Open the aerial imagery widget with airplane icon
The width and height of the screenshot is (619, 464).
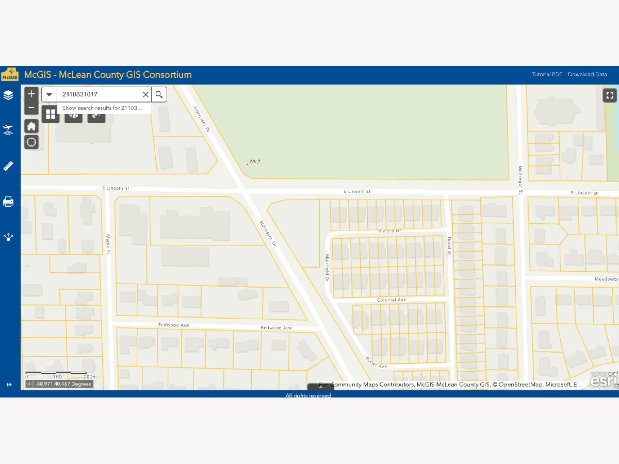point(8,130)
